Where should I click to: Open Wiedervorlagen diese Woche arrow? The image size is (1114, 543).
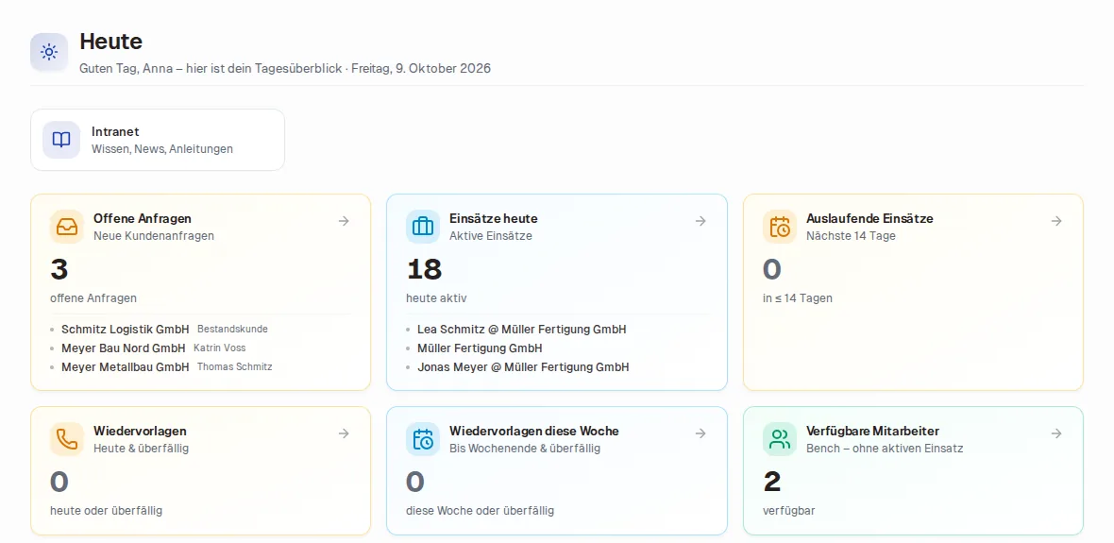[700, 433]
